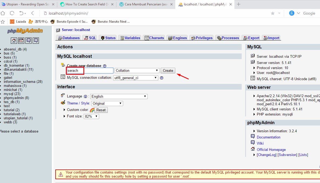
Task: Open Documentation link
Action: pyautogui.click(x=268, y=137)
